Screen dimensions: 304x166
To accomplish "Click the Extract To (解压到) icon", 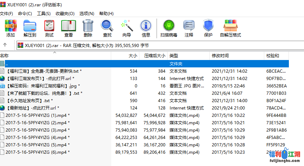I will click(x=30, y=28).
